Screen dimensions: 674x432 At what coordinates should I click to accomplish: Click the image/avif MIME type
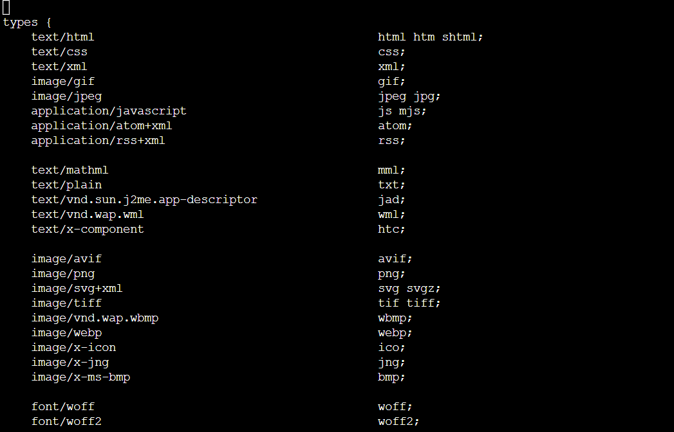pos(66,259)
